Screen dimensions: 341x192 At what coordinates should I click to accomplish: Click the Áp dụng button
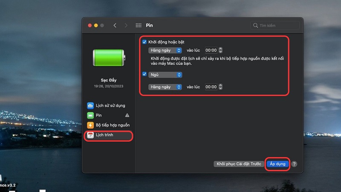(277, 164)
